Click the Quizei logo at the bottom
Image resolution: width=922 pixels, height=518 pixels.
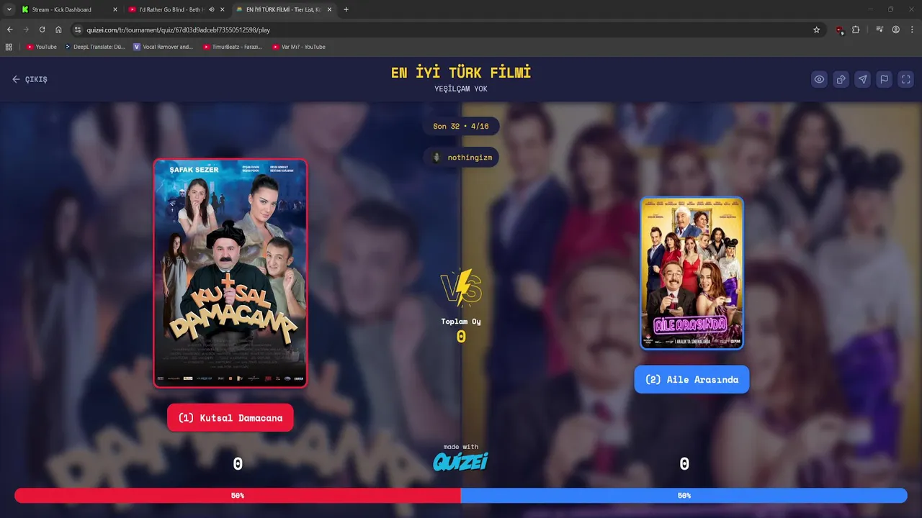coord(461,461)
